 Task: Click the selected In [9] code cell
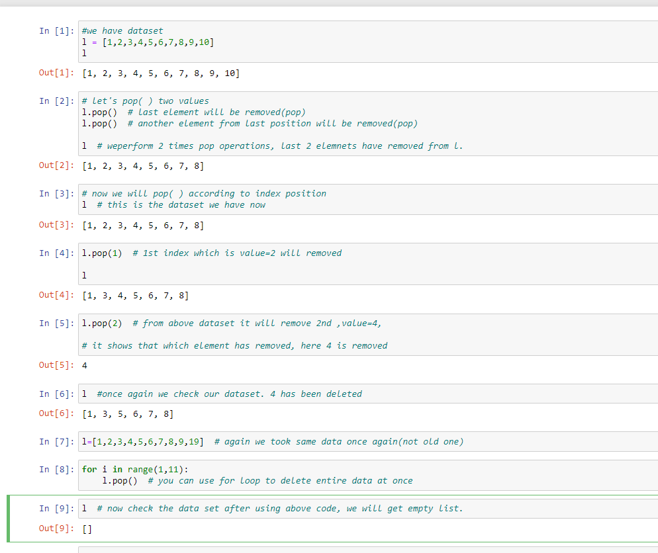coord(368,509)
